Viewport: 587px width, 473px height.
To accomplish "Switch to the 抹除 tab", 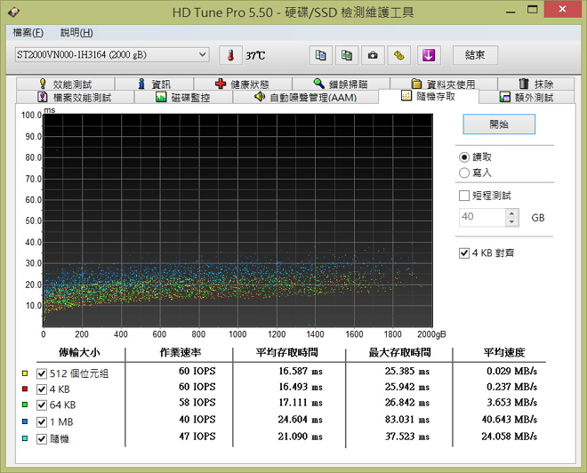I will click(536, 84).
